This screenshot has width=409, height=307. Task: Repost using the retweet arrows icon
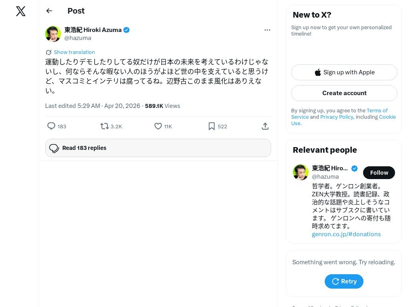pyautogui.click(x=105, y=126)
